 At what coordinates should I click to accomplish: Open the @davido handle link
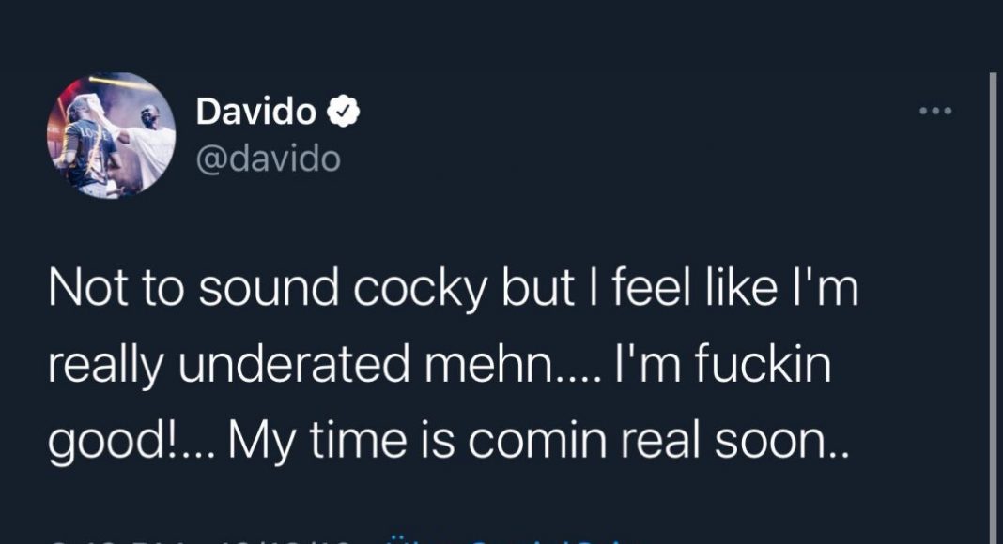(268, 158)
